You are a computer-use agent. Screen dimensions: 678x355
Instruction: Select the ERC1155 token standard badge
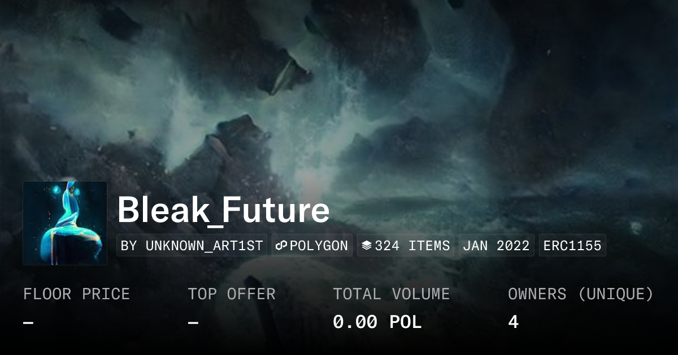pos(572,246)
